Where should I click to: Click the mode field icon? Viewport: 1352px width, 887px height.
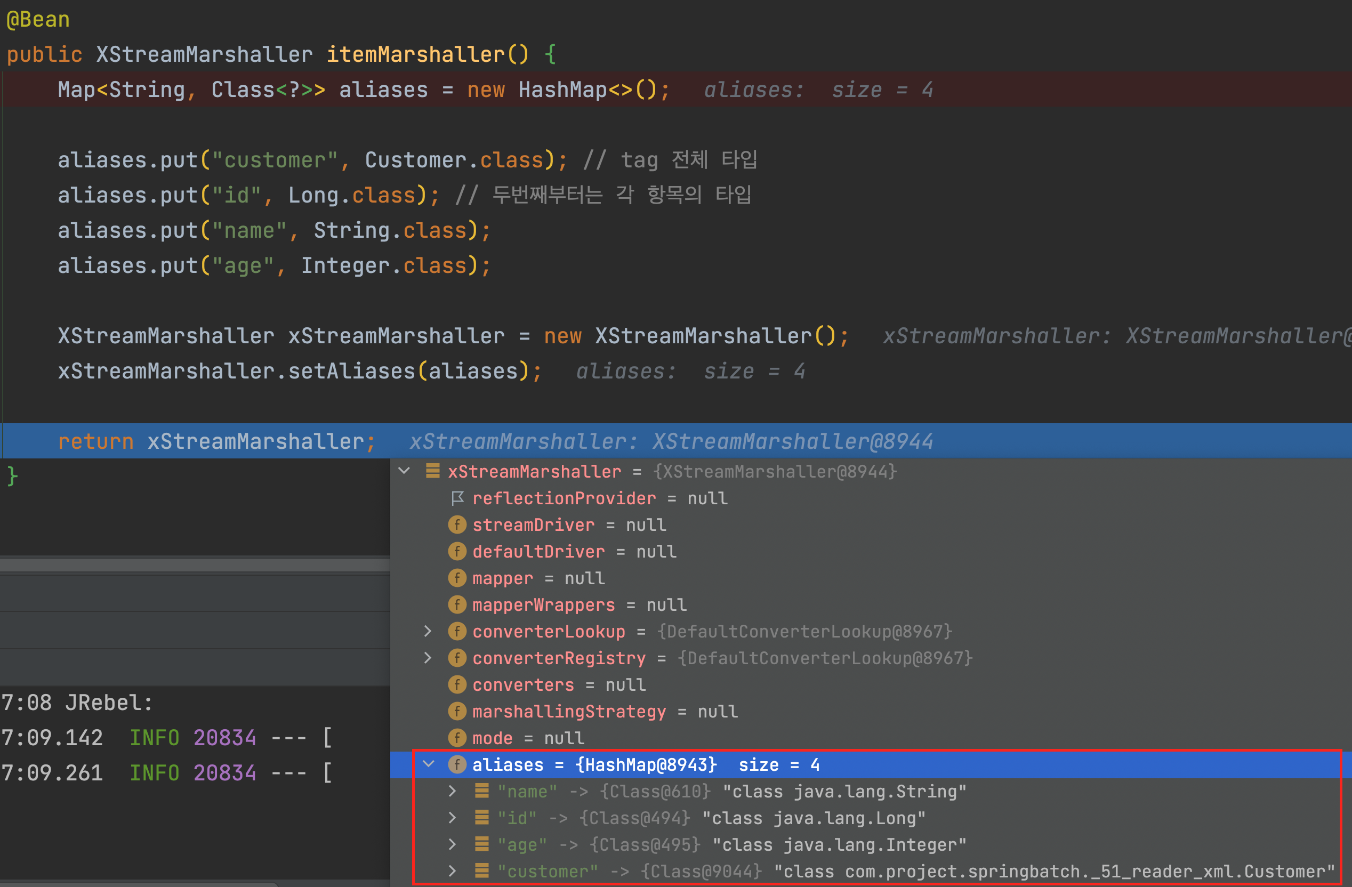pyautogui.click(x=457, y=738)
